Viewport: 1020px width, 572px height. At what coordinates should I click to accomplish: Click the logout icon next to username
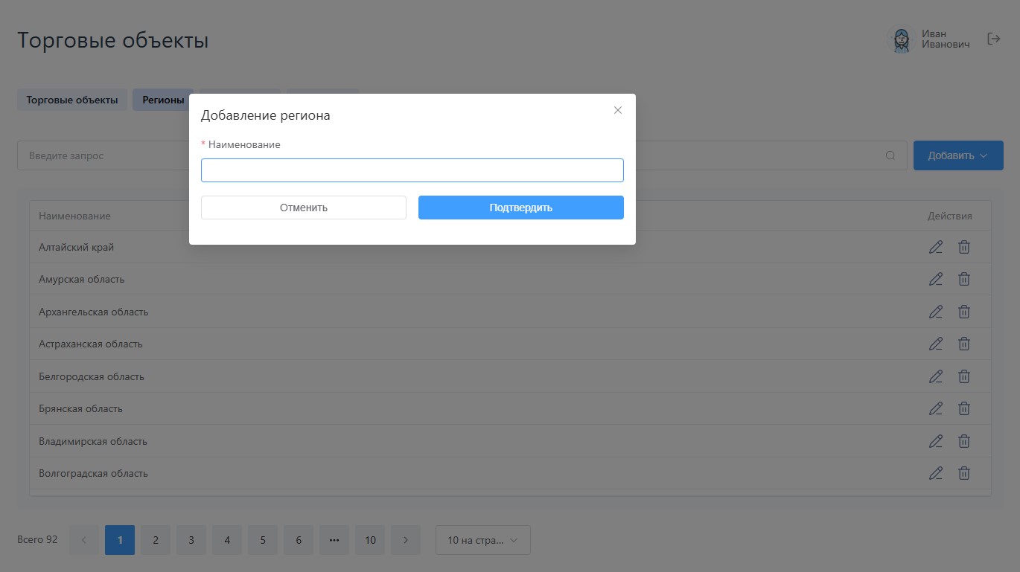tap(993, 39)
